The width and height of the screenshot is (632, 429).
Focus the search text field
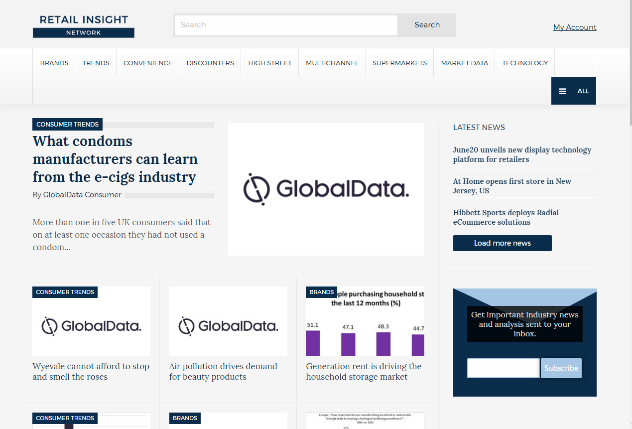pyautogui.click(x=285, y=25)
